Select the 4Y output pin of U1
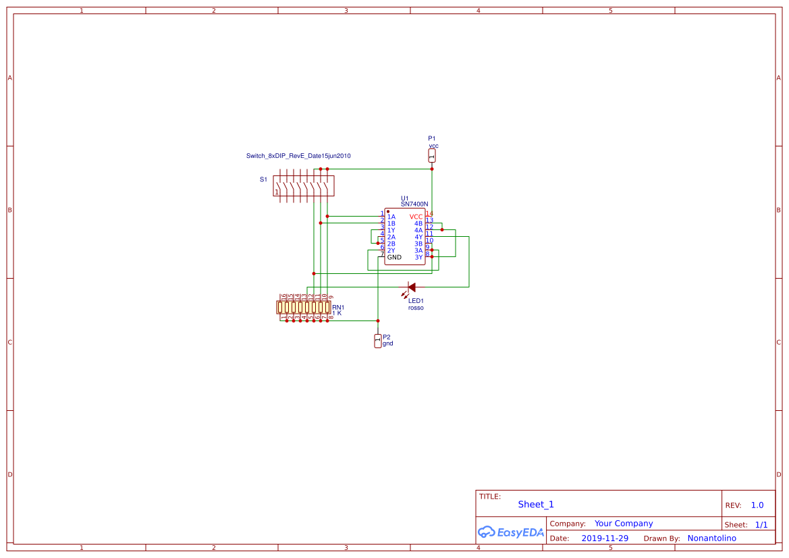Image resolution: width=789 pixels, height=558 pixels. (428, 235)
